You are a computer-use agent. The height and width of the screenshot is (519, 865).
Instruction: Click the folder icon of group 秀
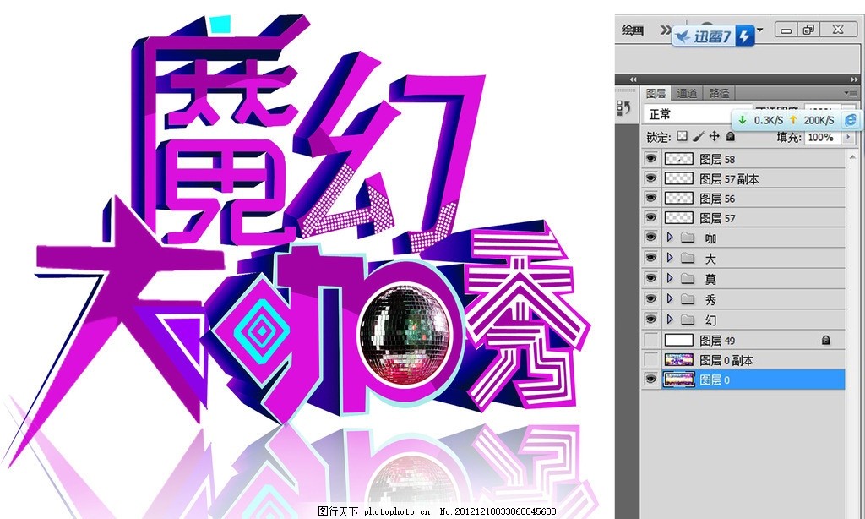click(x=687, y=299)
